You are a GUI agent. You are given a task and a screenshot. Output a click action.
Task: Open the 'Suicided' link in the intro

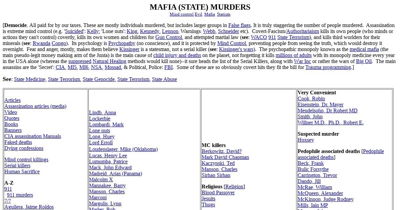tap(74, 31)
